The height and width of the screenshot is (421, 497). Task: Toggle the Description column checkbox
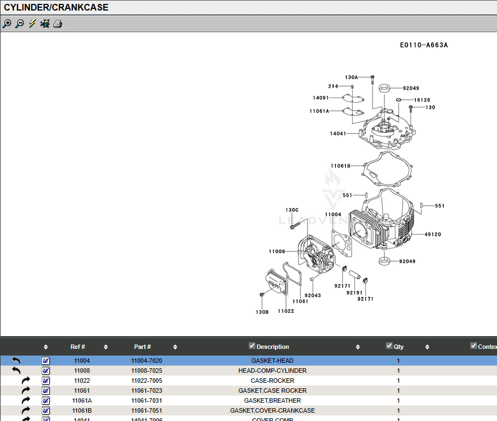(x=252, y=346)
